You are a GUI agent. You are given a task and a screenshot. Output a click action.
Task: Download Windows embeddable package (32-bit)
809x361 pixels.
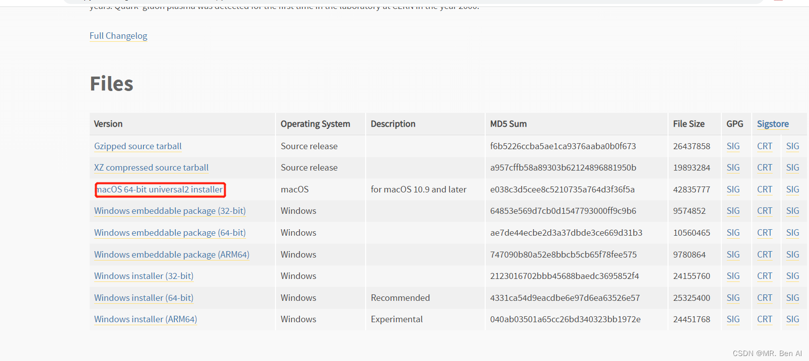click(170, 211)
